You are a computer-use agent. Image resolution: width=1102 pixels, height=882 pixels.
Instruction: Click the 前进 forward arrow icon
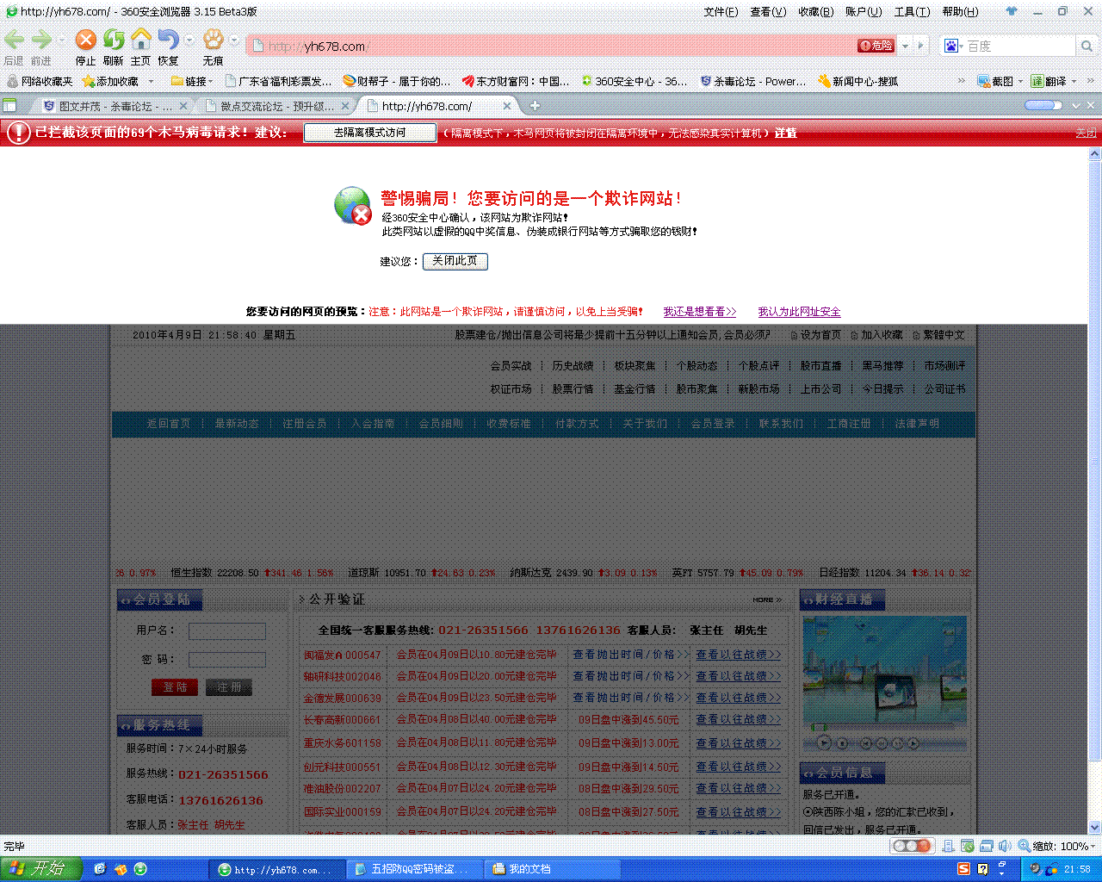tap(41, 40)
